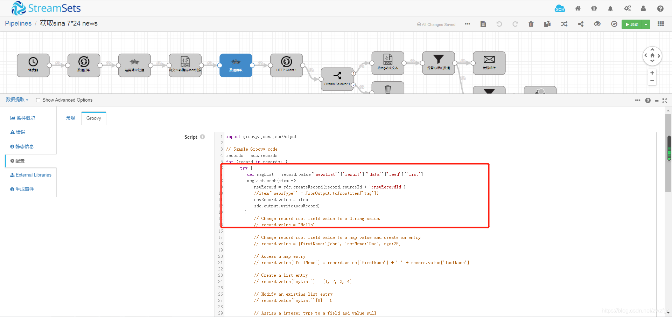The width and height of the screenshot is (672, 317).
Task: Go to the Home icon
Action: [578, 8]
